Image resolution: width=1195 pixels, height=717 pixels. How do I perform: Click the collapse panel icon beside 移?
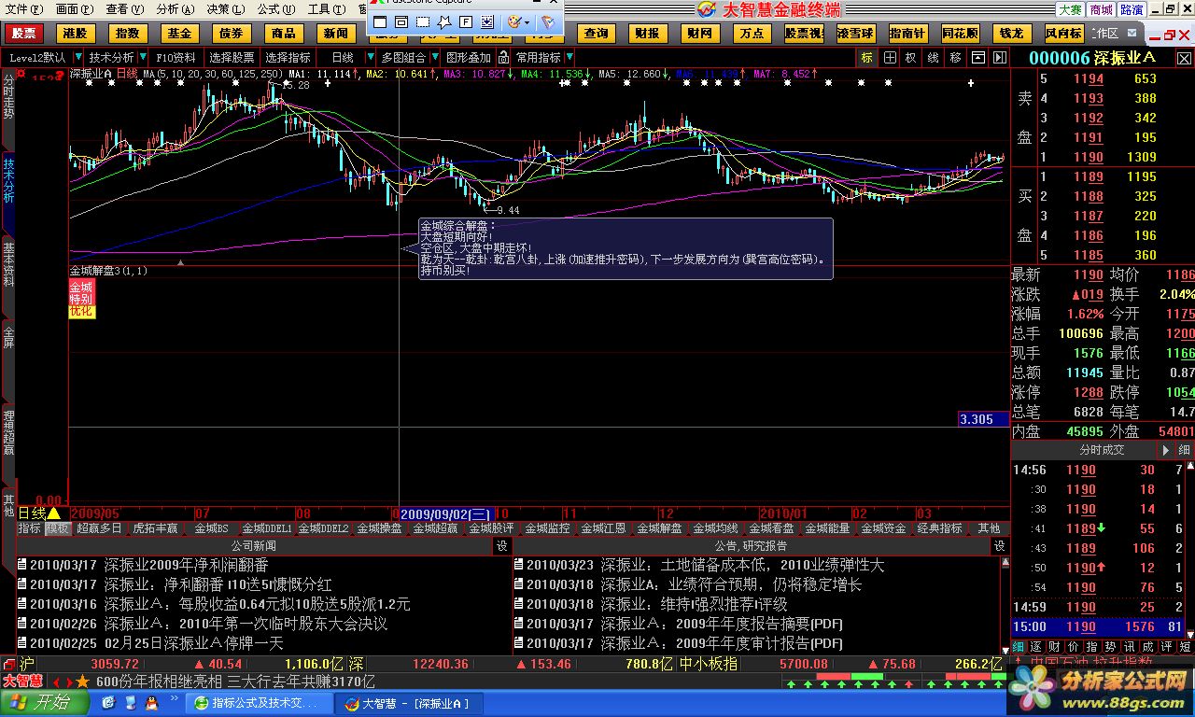click(977, 58)
